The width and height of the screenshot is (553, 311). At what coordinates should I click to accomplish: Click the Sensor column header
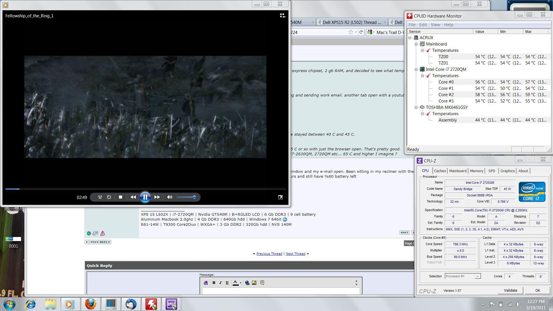440,31
